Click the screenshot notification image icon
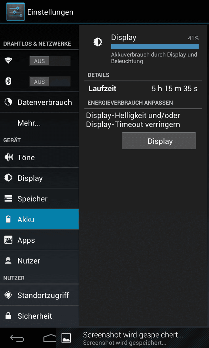Viewport: 209px width, 348px height. pyautogui.click(x=66, y=338)
